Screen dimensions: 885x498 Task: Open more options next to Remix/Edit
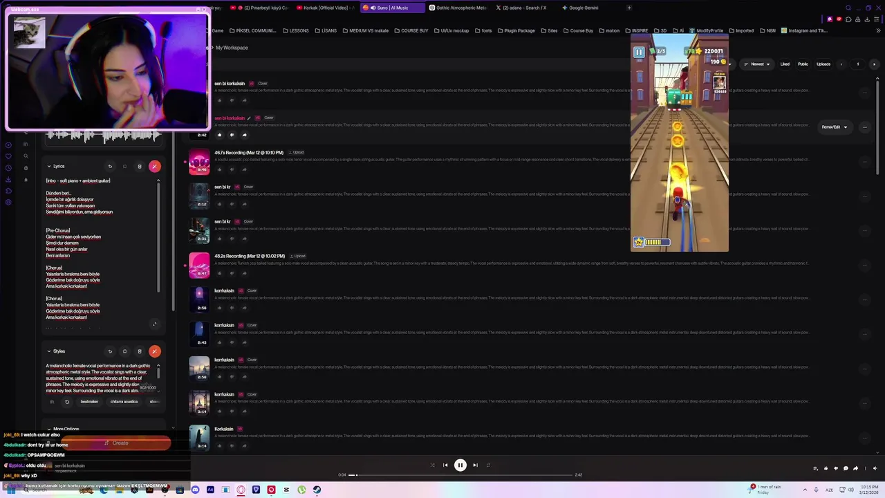pyautogui.click(x=864, y=127)
